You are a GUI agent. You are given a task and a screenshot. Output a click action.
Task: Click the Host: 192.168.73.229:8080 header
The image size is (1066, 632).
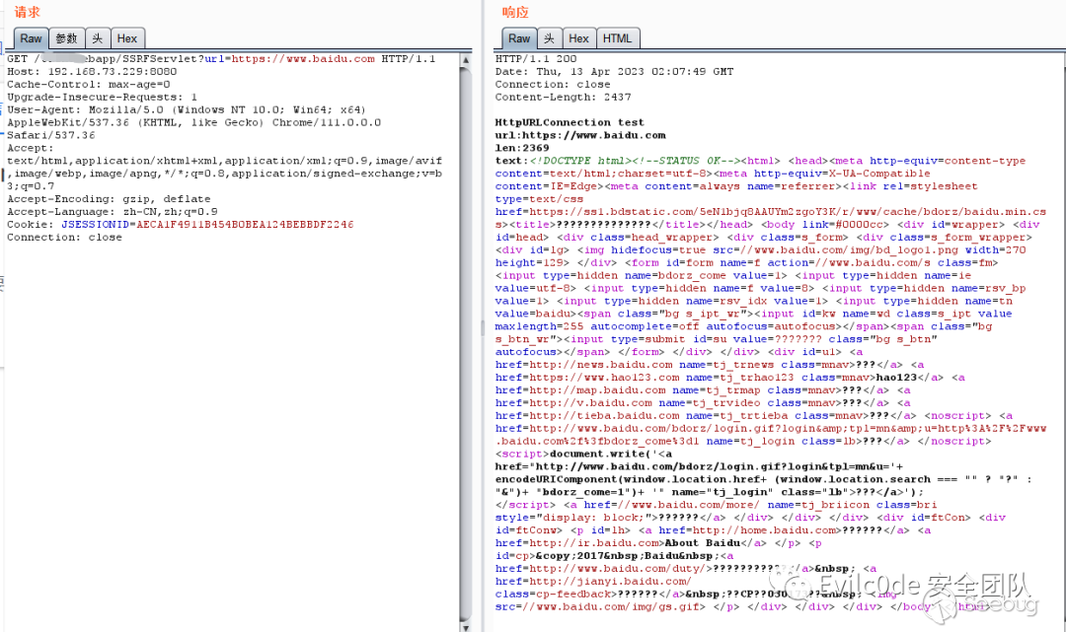click(x=92, y=71)
